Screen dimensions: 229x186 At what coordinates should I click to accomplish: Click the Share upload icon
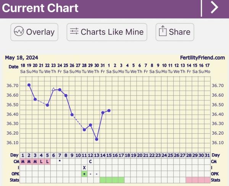(x=163, y=31)
